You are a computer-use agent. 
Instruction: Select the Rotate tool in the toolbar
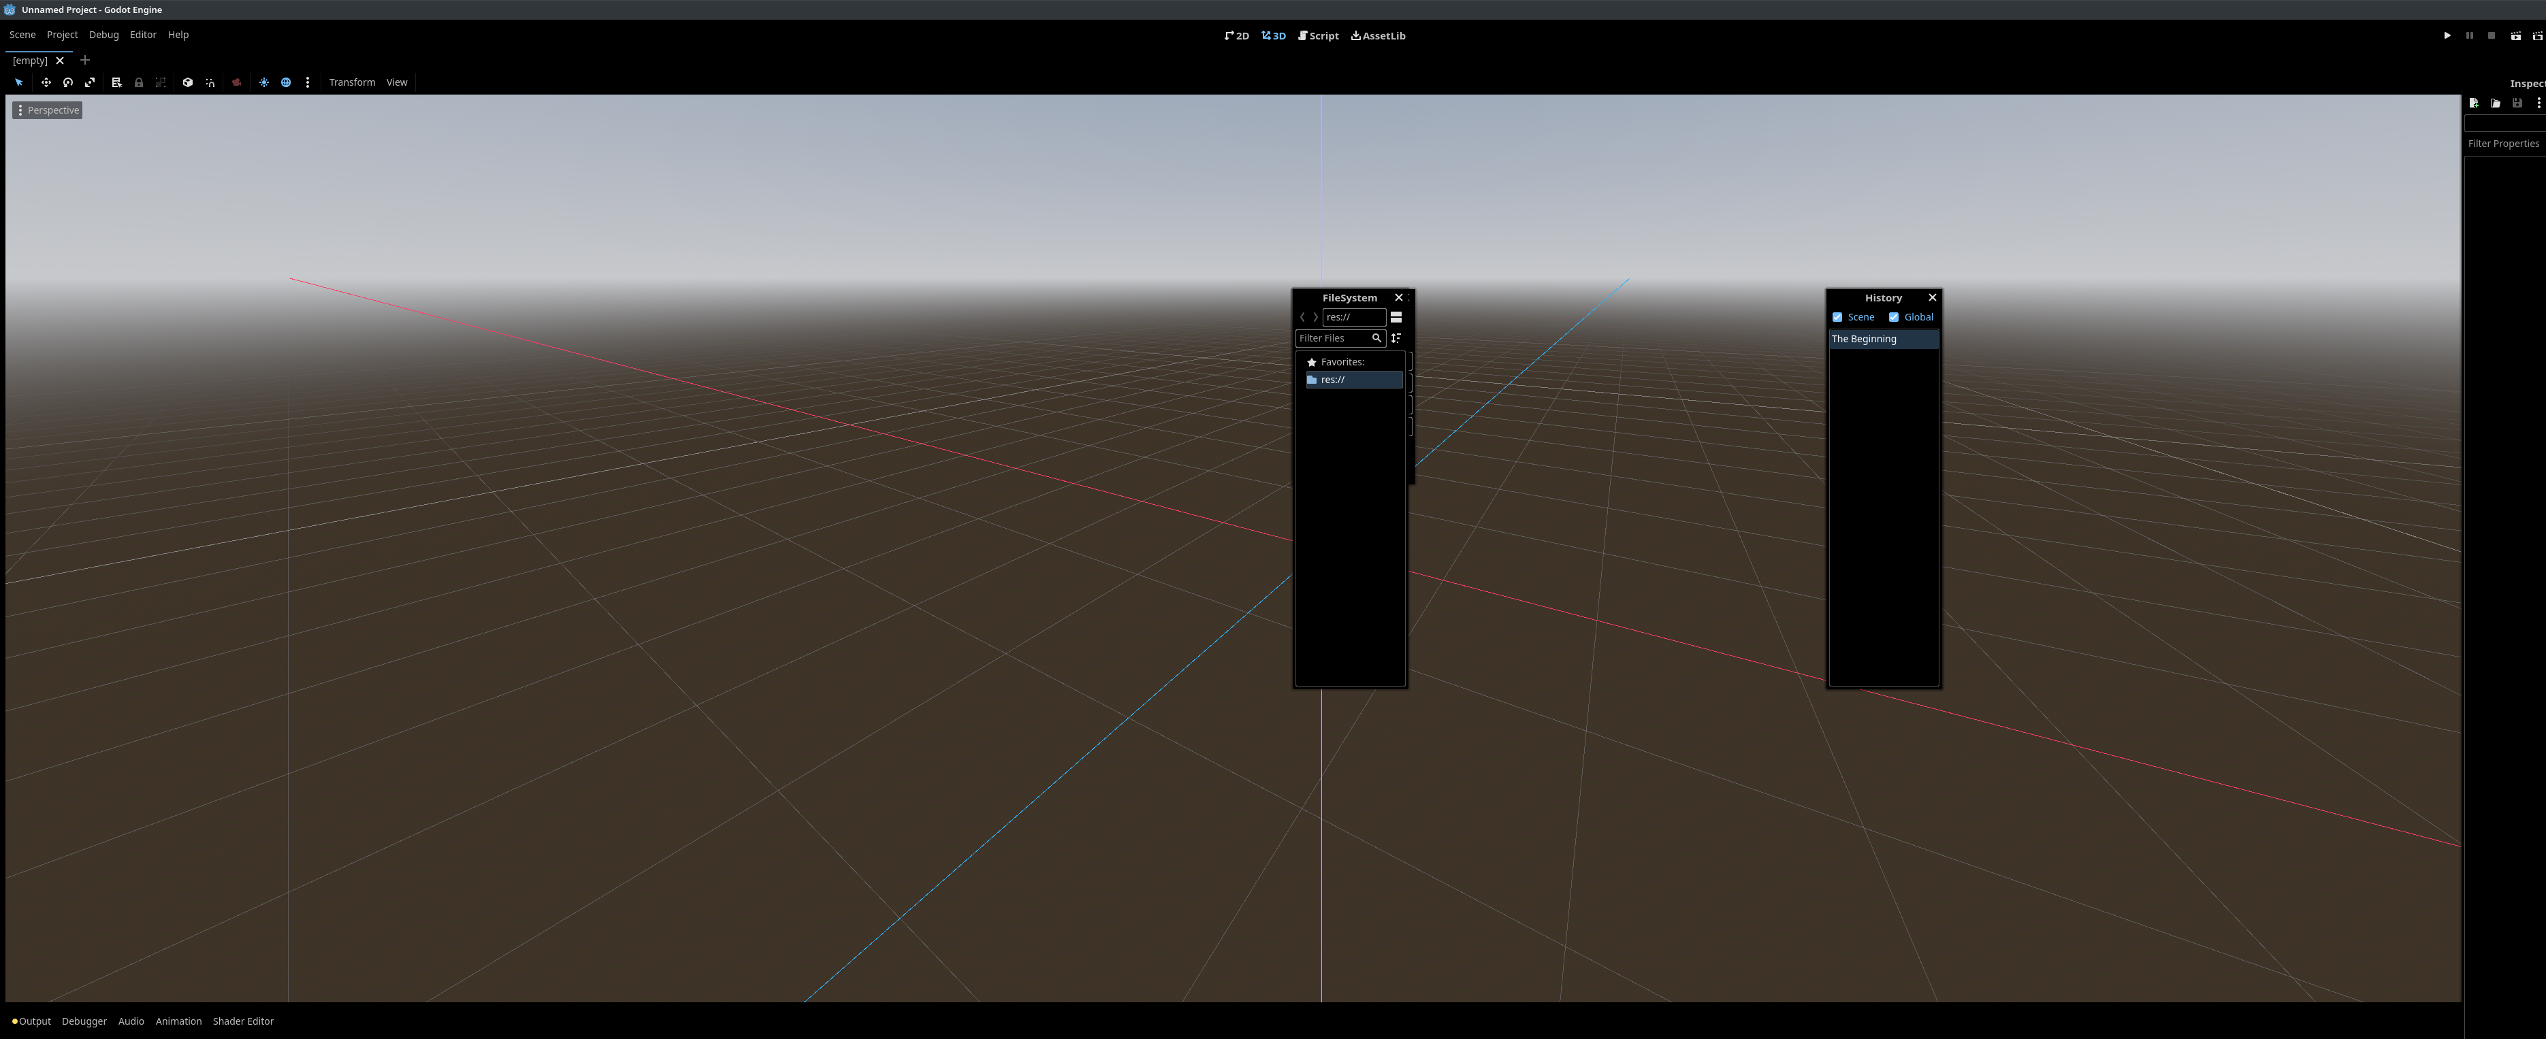coord(67,82)
